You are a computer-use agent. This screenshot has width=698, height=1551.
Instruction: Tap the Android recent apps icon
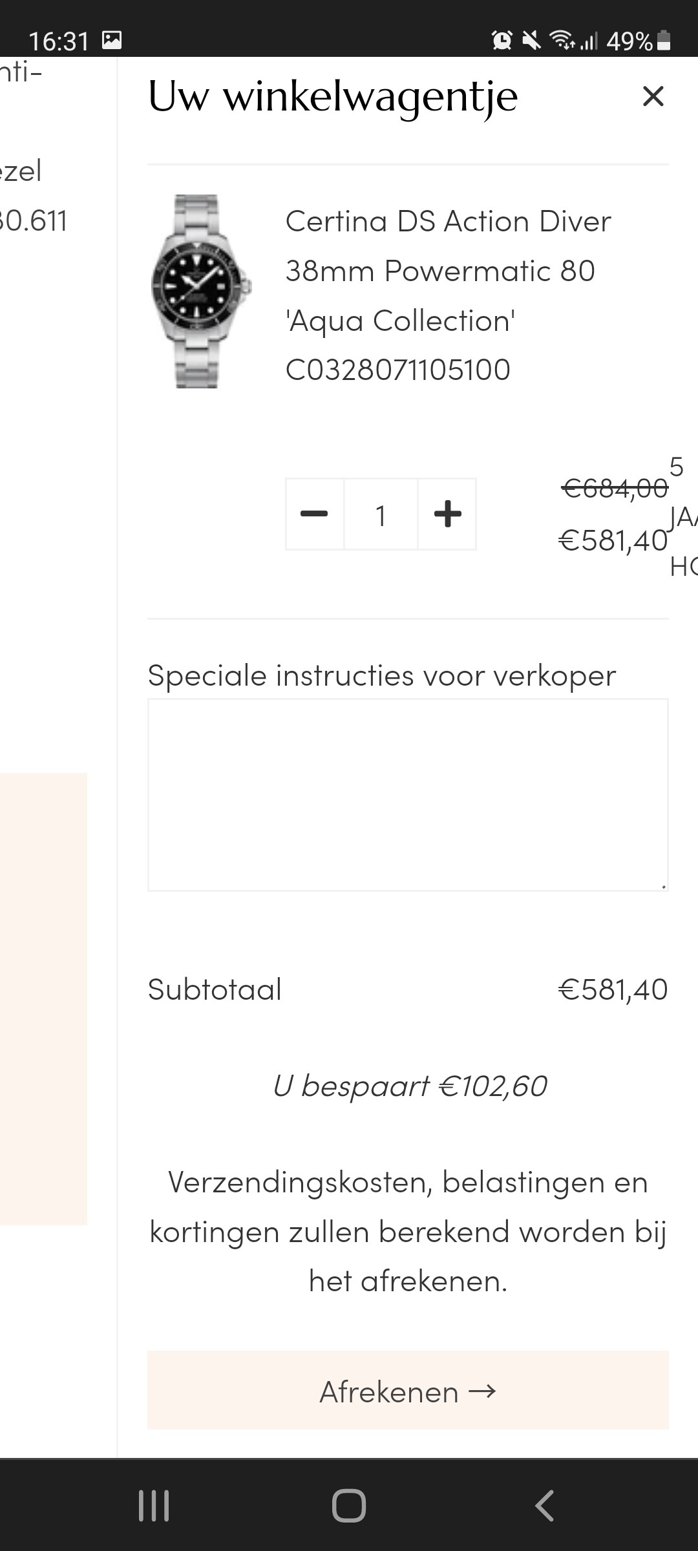154,1506
